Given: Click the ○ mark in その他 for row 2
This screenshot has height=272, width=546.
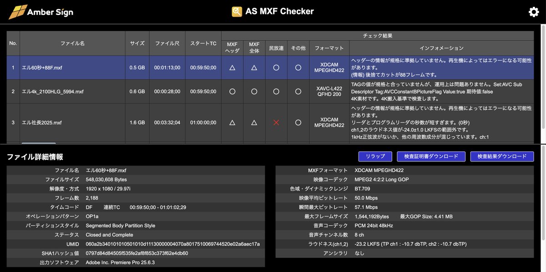Looking at the screenshot, I should [x=298, y=91].
